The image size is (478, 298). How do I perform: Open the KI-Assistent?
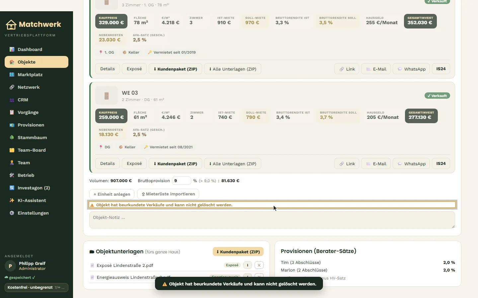tap(37, 200)
